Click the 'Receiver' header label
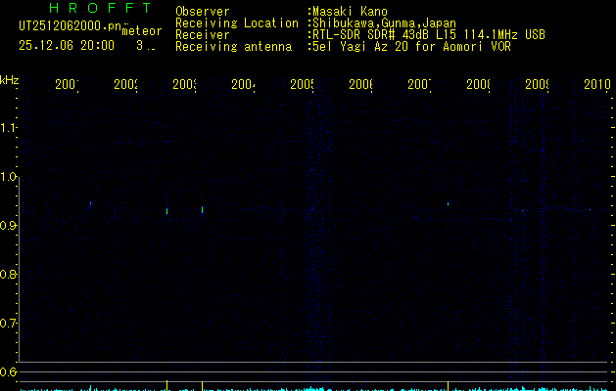This screenshot has width=616, height=391. 203,35
